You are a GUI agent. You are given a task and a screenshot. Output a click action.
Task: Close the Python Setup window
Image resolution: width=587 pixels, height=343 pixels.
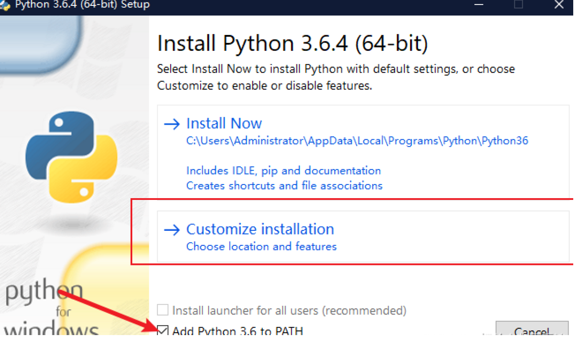tap(559, 5)
